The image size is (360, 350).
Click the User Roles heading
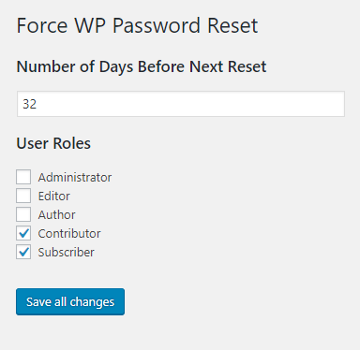click(x=53, y=143)
